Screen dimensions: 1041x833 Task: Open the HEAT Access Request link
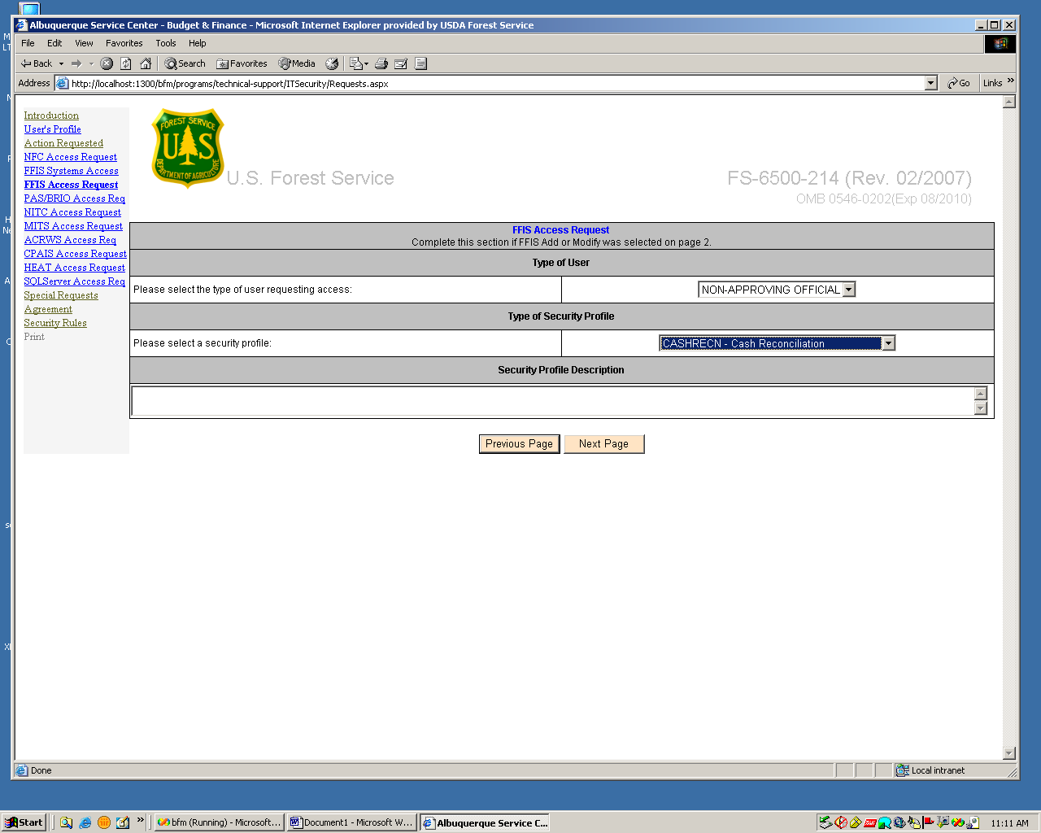(x=74, y=268)
